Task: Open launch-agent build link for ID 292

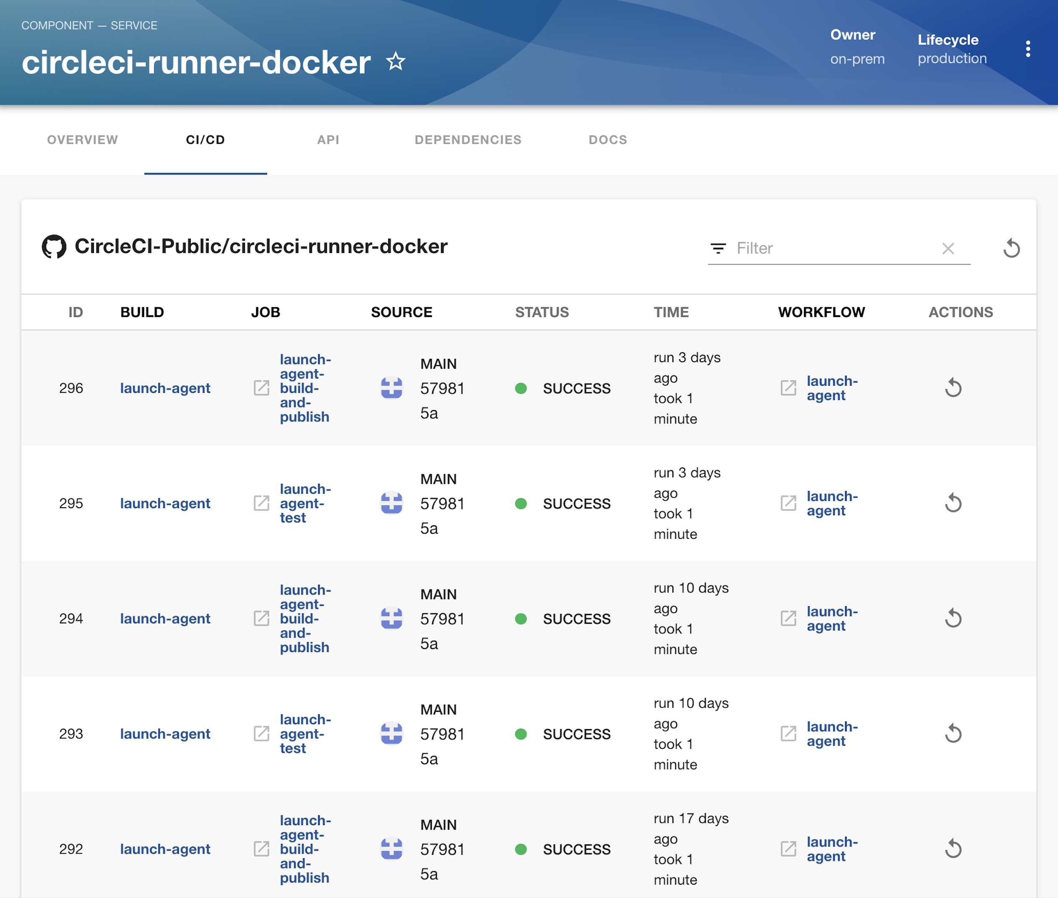Action: pyautogui.click(x=165, y=849)
